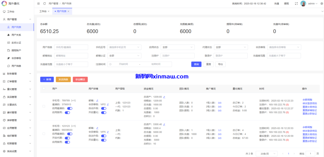The width and height of the screenshot is (324, 157).
Task: Open 实名认证 in the sidebar menu
Action: coord(16,42)
